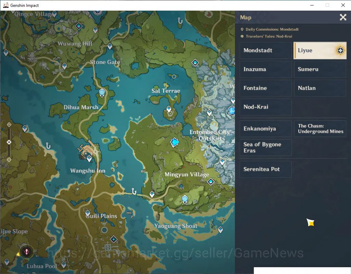Click Travelers' Tales: Nod-Krai text
The height and width of the screenshot is (274, 351).
(269, 36)
